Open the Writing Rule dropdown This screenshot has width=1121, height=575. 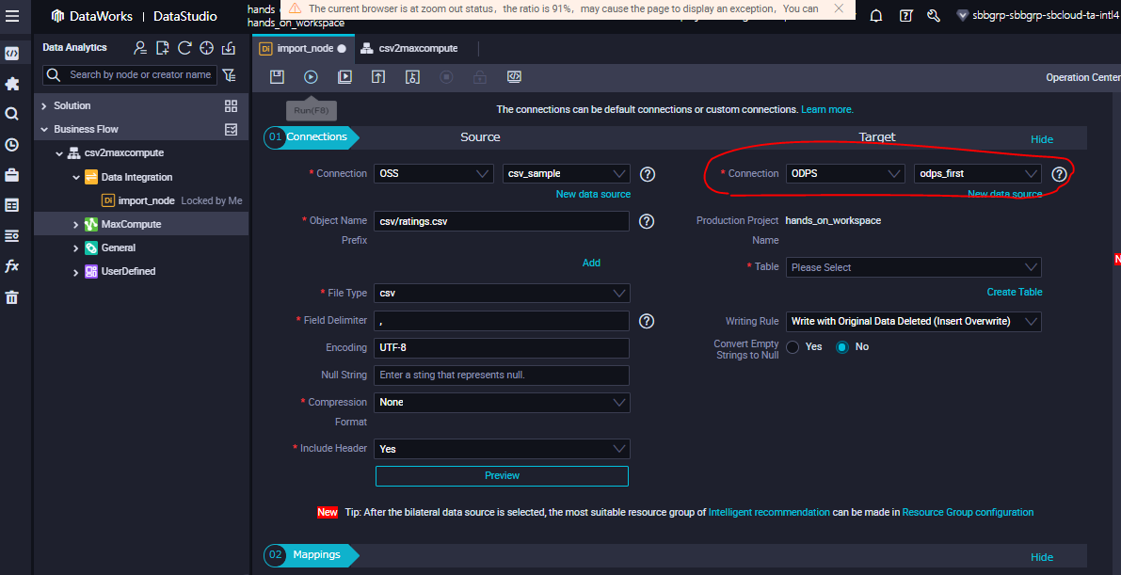pyautogui.click(x=914, y=322)
